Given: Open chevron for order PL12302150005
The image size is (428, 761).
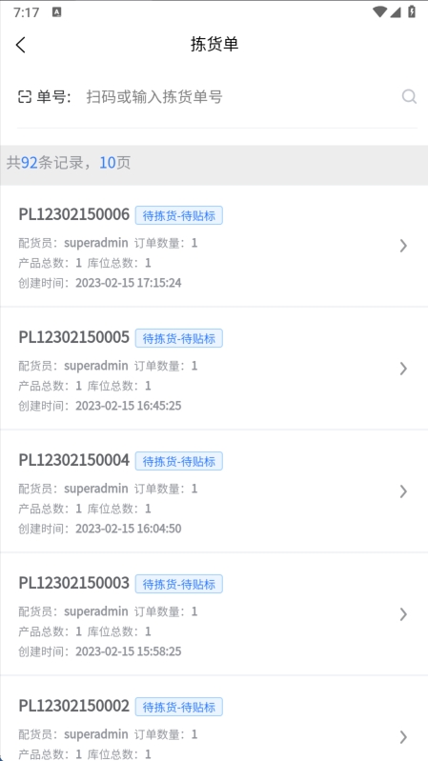Looking at the screenshot, I should click(402, 369).
